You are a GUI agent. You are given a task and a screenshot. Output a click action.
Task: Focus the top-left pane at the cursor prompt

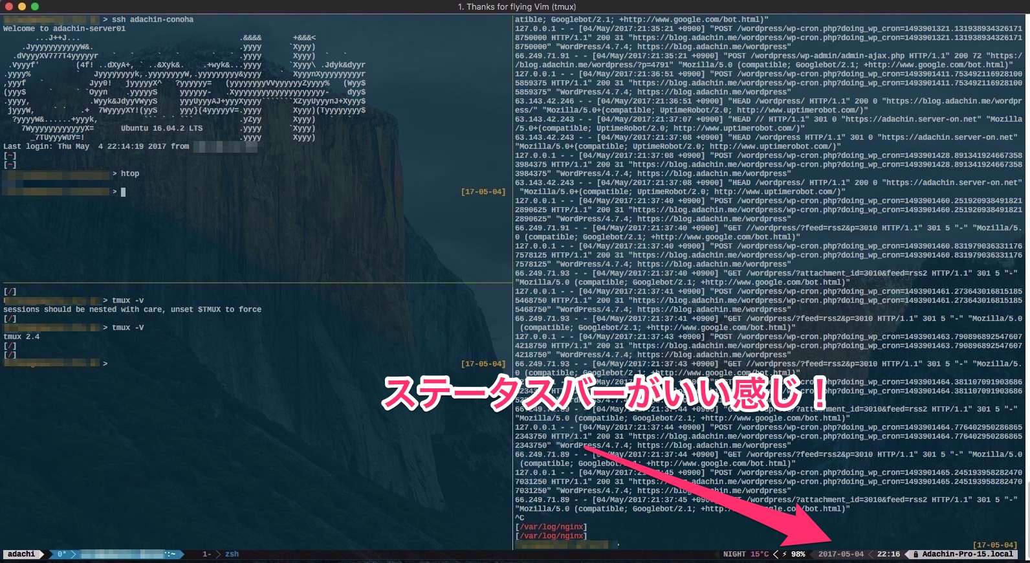[x=123, y=192]
